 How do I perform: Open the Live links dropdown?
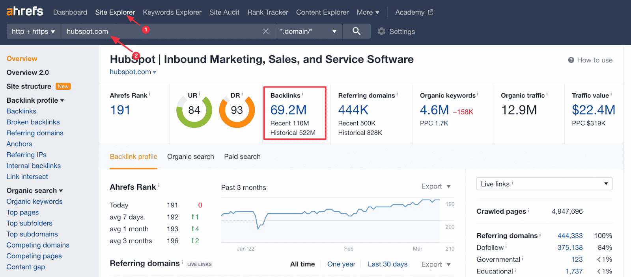(544, 184)
